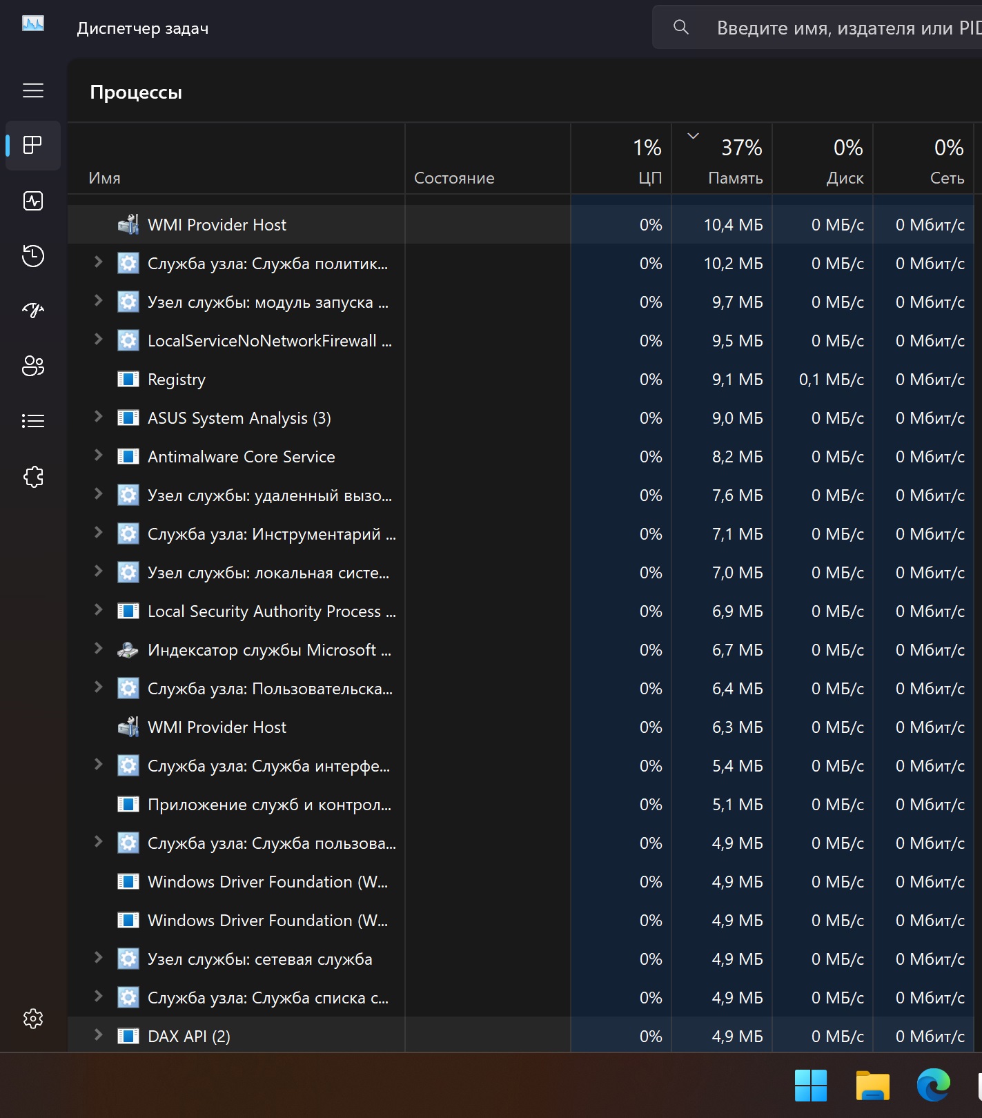The image size is (982, 1118).
Task: Click the 0,1 МБ/с disk value for Registry
Action: (x=831, y=380)
